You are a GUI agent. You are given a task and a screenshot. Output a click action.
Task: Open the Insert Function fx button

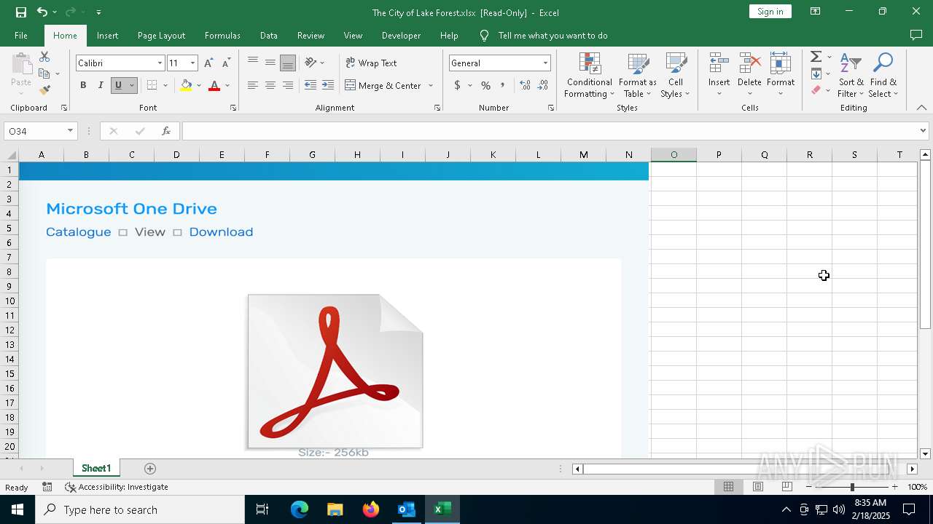click(x=166, y=131)
